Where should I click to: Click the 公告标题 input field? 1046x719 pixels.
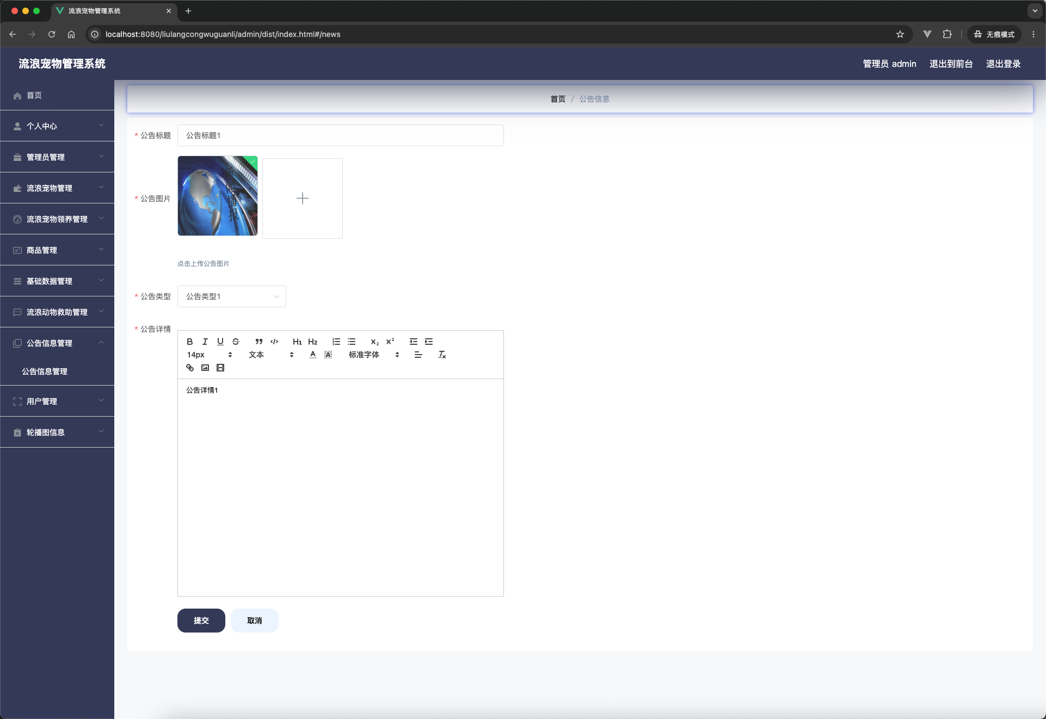(341, 135)
